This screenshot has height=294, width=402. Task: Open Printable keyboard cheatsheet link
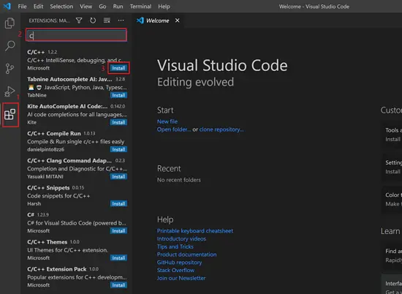(x=195, y=230)
